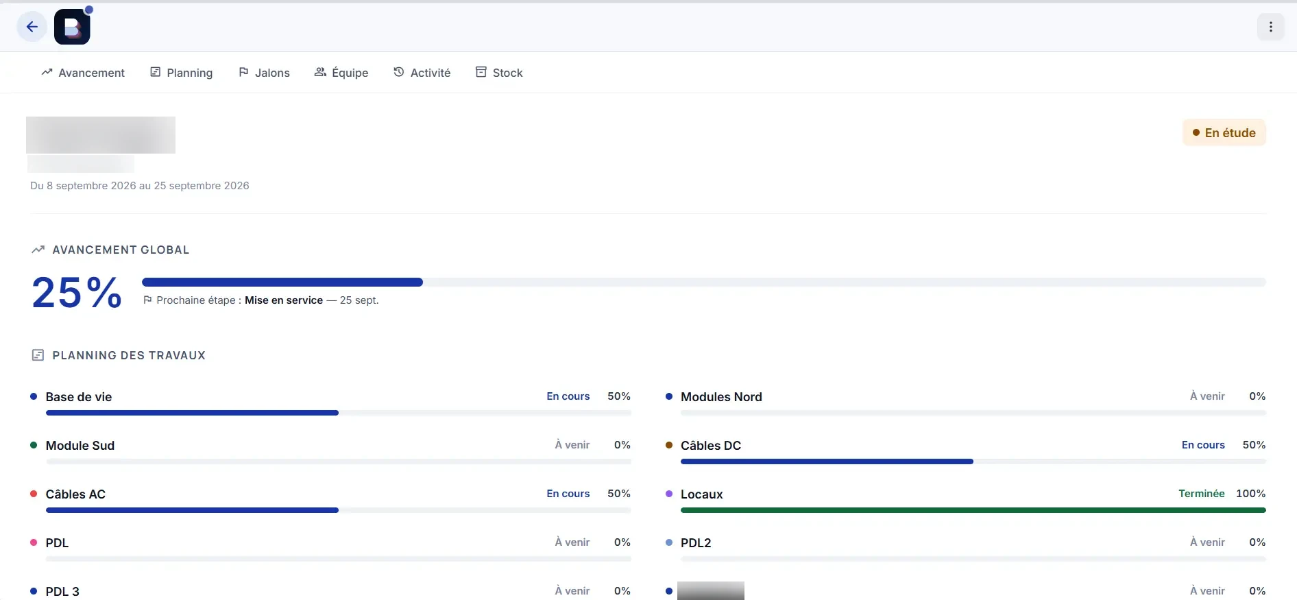Screen dimensions: 1297x600
Task: Click the En étude status badge
Action: pyautogui.click(x=1224, y=133)
